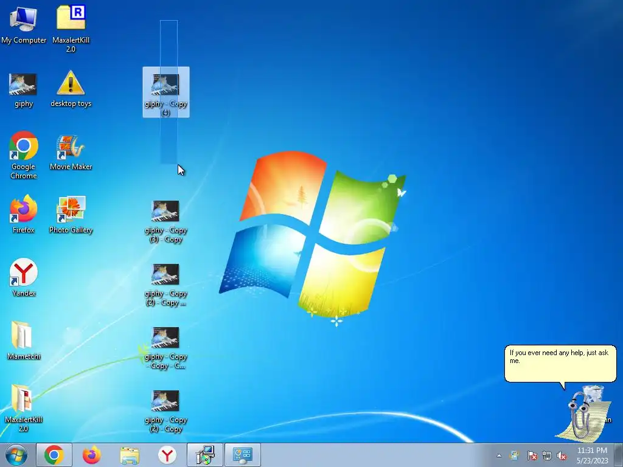Switch to the control panel taskbar button
Screen dimensions: 623x467
click(x=243, y=455)
